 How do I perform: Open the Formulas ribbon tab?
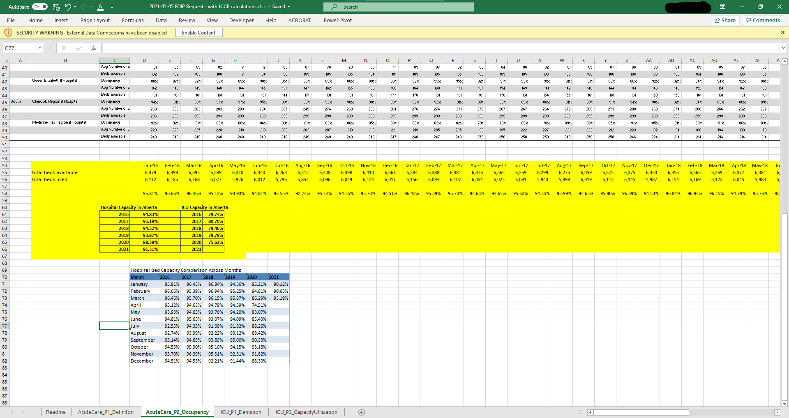tap(133, 20)
